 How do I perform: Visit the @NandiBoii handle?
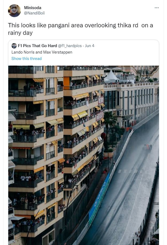pyautogui.click(x=34, y=13)
